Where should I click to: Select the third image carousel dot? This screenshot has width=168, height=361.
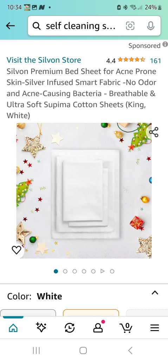pos(75,272)
